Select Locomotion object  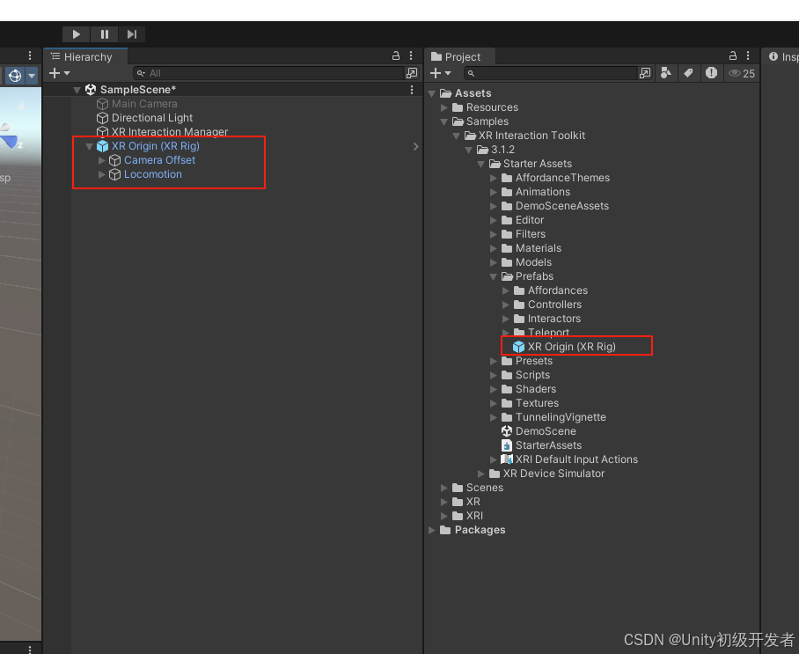point(152,174)
